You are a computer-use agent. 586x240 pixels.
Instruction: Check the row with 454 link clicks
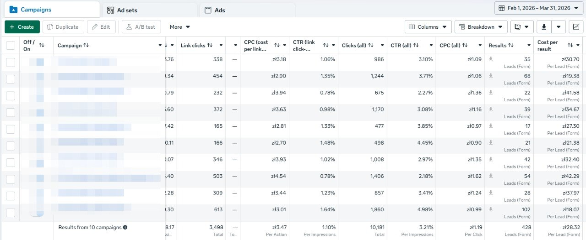point(11,79)
